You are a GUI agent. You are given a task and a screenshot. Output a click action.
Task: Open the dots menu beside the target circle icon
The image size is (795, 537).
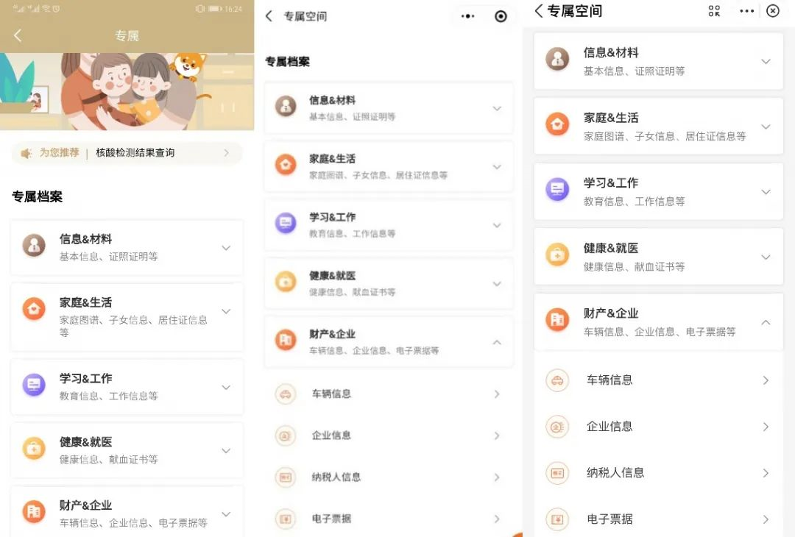click(468, 17)
